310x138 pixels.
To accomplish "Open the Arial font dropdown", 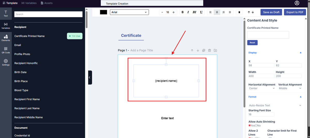I will pos(129,12).
